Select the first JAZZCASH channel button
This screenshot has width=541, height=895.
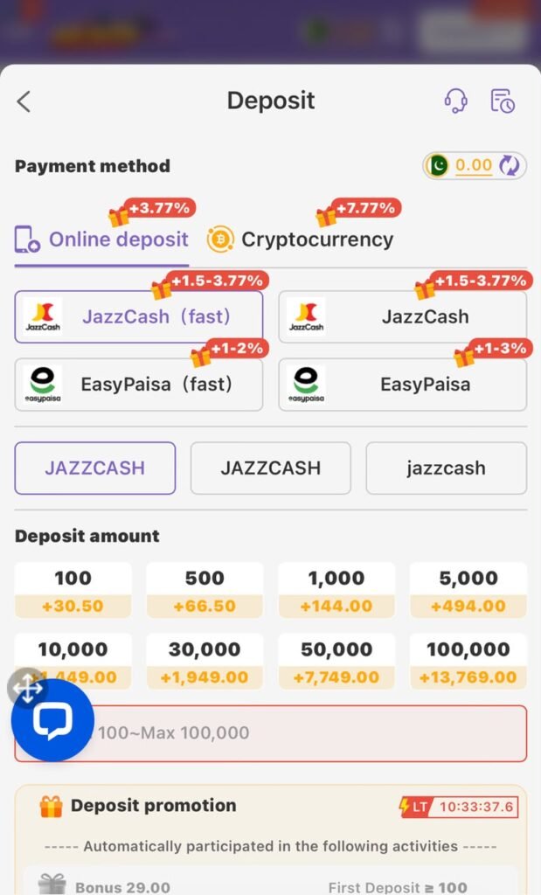point(94,468)
